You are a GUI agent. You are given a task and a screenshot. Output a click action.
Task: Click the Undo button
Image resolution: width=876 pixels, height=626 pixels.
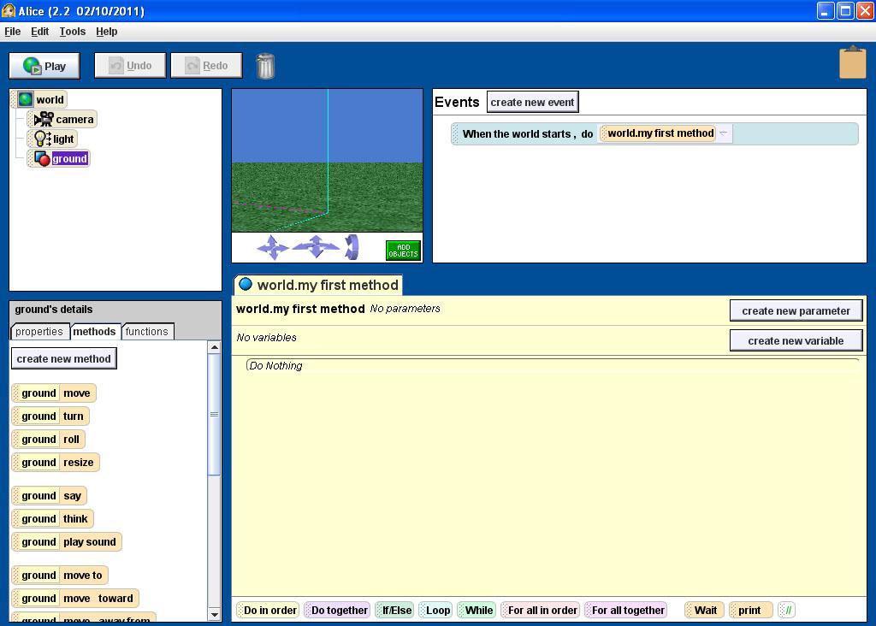130,66
